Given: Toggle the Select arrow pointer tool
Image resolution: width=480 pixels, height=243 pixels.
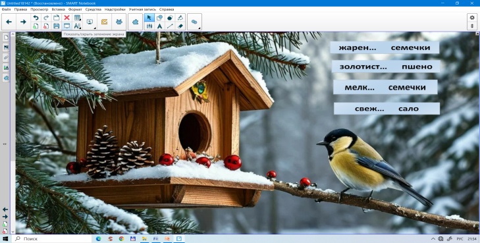Looking at the screenshot, I should coord(149,18).
